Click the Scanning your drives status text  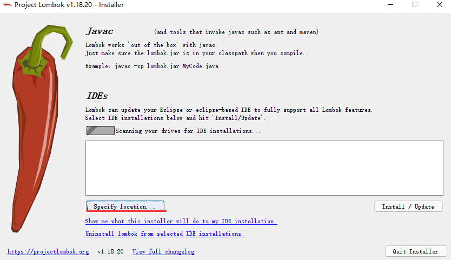(188, 131)
